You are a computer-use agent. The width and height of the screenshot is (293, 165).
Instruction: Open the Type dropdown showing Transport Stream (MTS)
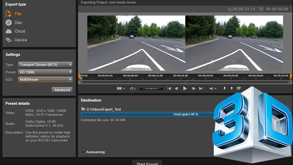point(45,65)
